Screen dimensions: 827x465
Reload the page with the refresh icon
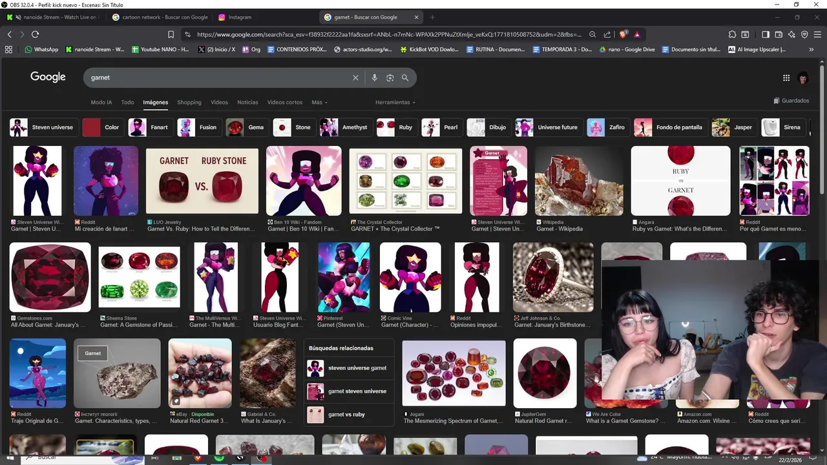coord(35,34)
